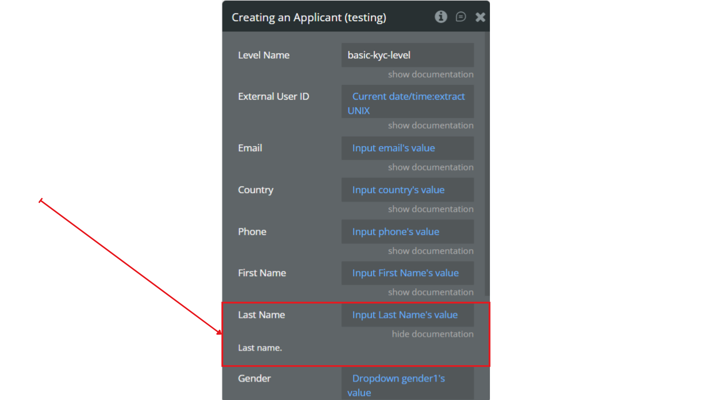Viewport: 711px width, 400px height.
Task: Show documentation under Phone field
Action: pos(431,251)
